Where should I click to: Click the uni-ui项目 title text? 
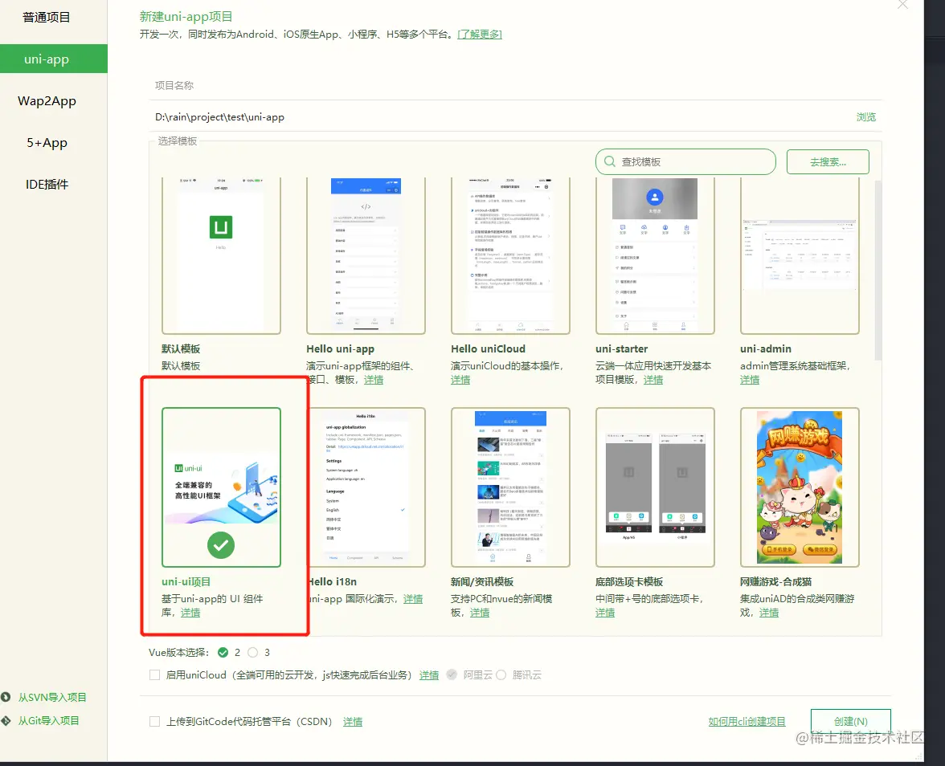coord(186,581)
